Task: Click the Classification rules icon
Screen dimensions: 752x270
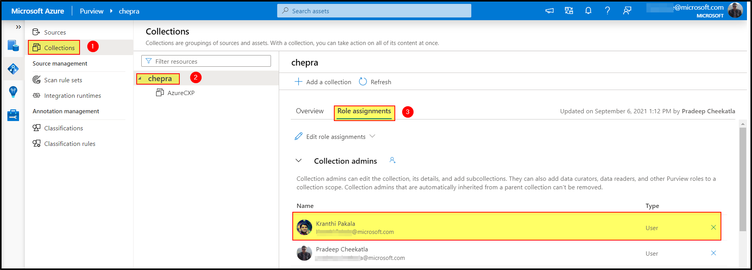Action: [x=36, y=143]
